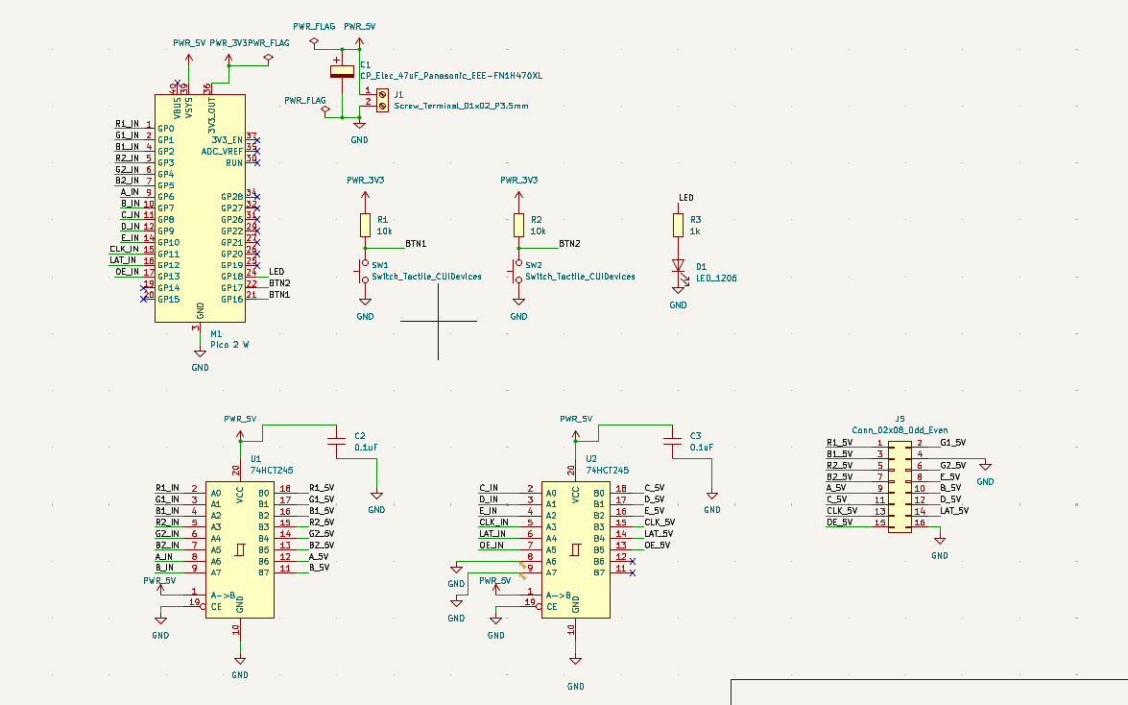Select PWR_FLAG symbol beside C1 ground
1128x705 pixels.
tap(325, 110)
